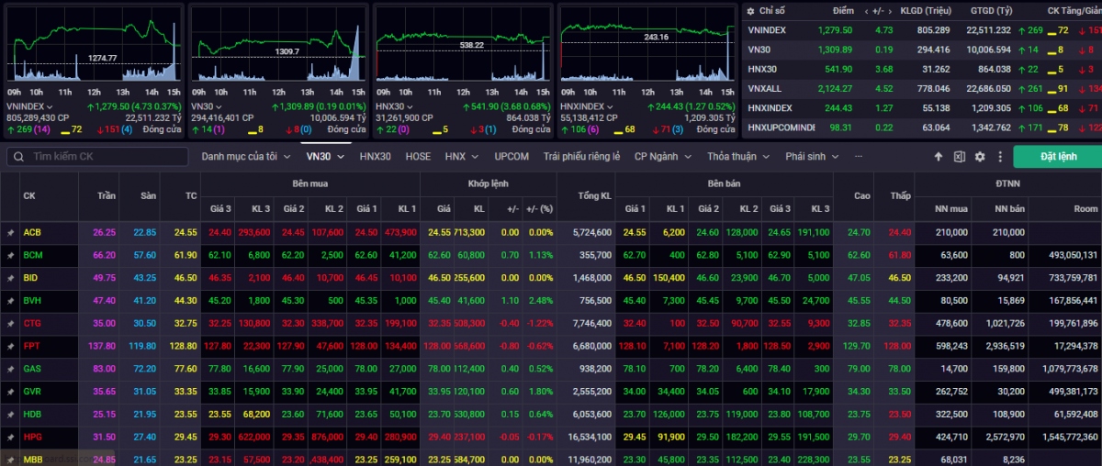The height and width of the screenshot is (466, 1102).
Task: Select the VNXALL row in index panel
Action: 921,88
